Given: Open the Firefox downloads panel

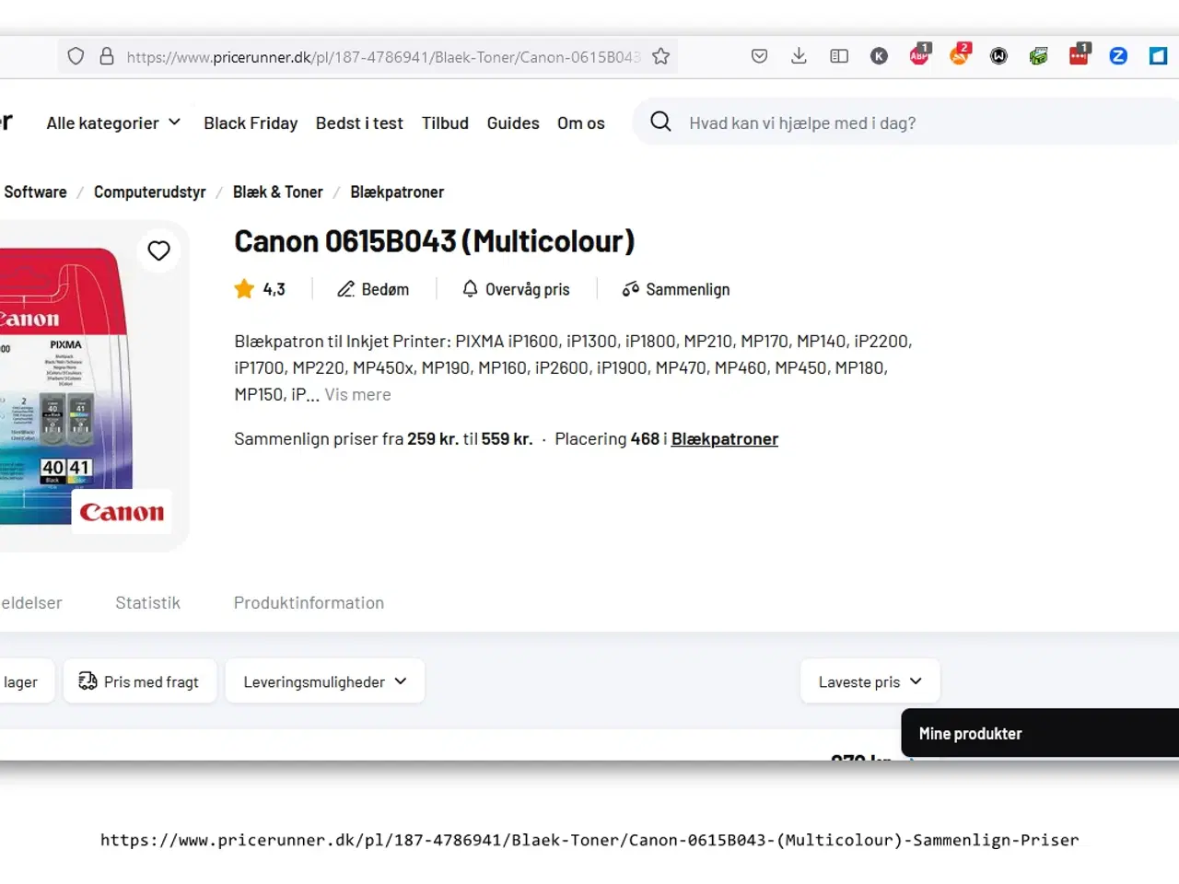Looking at the screenshot, I should [x=799, y=56].
